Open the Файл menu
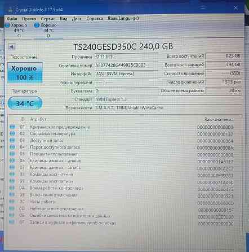The width and height of the screenshot is (249, 252). click(12, 19)
